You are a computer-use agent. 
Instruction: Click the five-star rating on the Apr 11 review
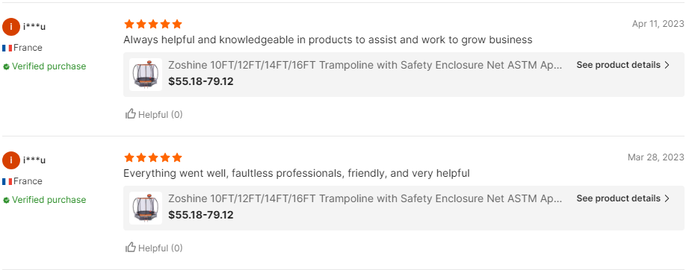click(x=152, y=24)
